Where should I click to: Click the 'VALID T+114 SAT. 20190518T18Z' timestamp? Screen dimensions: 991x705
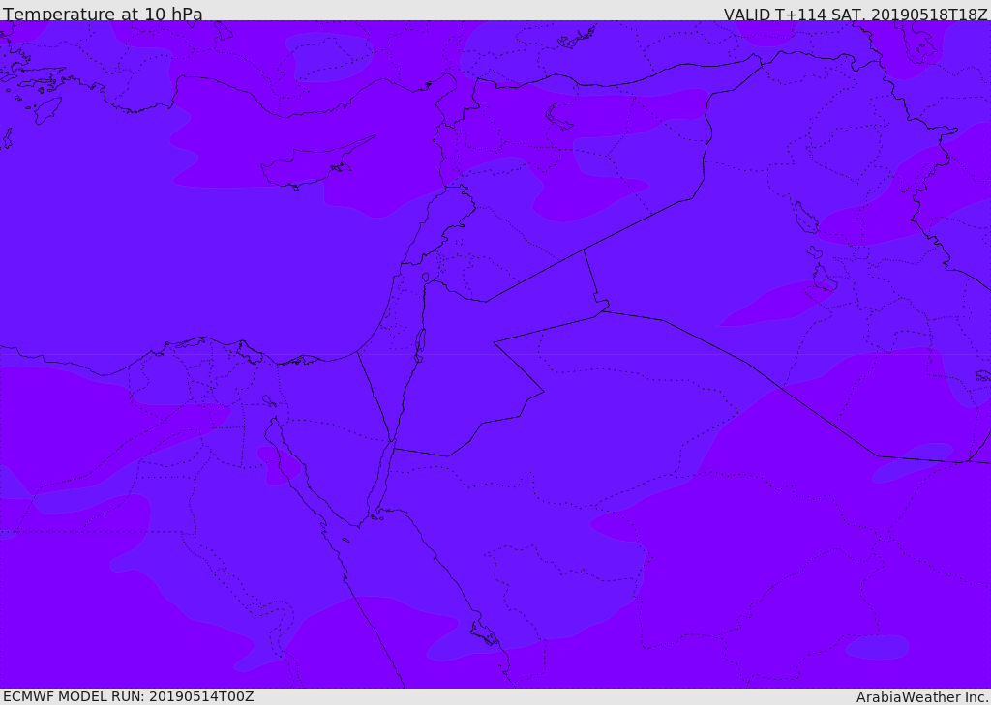click(856, 14)
